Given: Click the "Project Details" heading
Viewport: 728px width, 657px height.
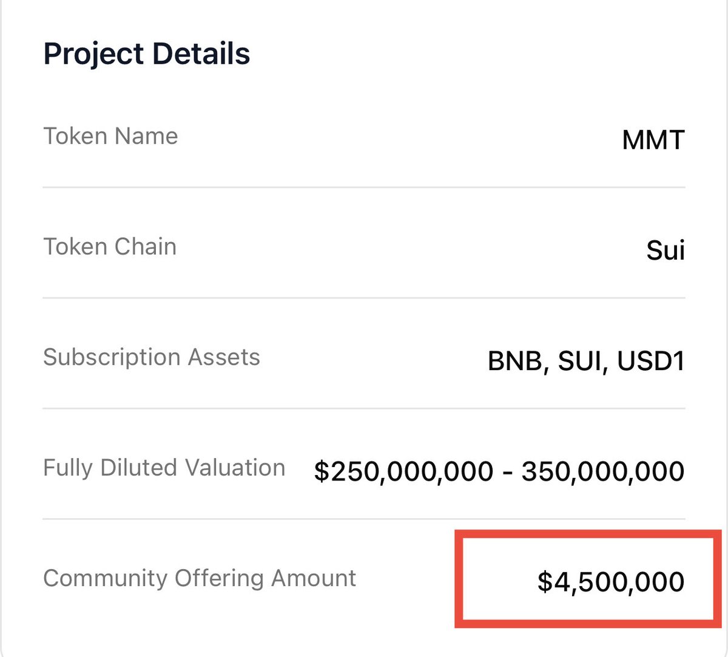Looking at the screenshot, I should (146, 53).
